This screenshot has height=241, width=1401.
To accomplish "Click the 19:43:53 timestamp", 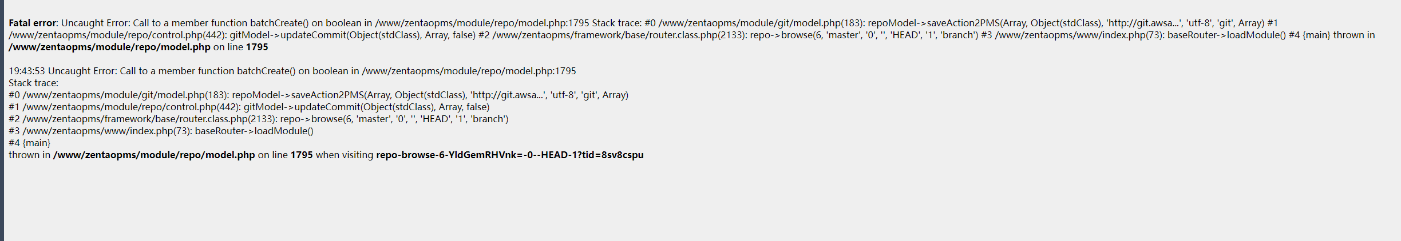I will pyautogui.click(x=26, y=71).
